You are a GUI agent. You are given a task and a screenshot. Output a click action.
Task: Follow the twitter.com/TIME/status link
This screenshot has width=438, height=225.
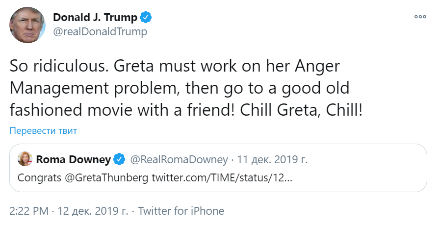coord(222,176)
